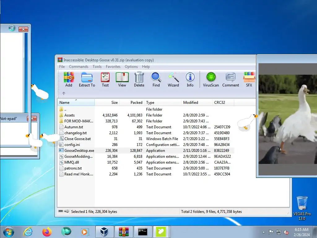Switch to VirtualBox taskbar button
Viewport: 317px width, 238px height.
[x=104, y=232]
